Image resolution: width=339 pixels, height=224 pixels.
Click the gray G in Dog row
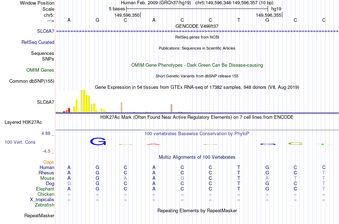pos(69,184)
